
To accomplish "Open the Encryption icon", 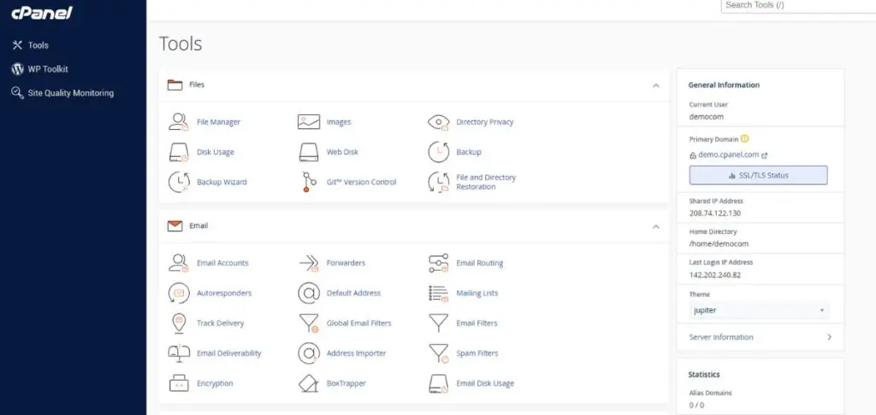I will coord(179,383).
